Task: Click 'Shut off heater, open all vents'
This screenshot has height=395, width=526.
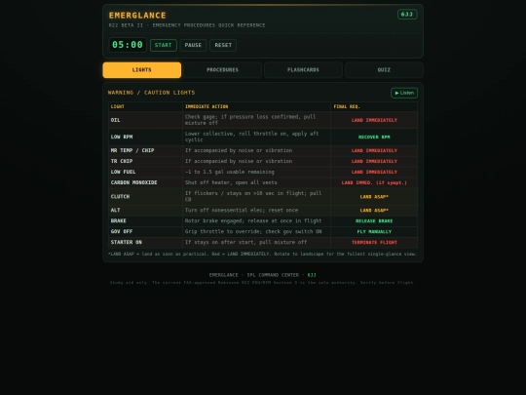Action: pyautogui.click(x=231, y=182)
